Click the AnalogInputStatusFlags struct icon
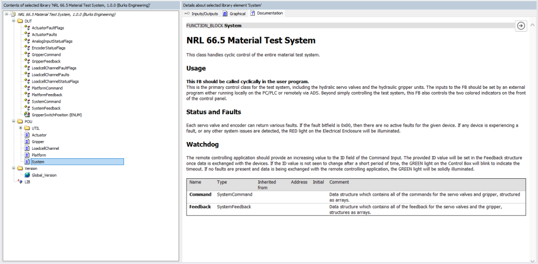538x264 pixels. pyautogui.click(x=27, y=41)
